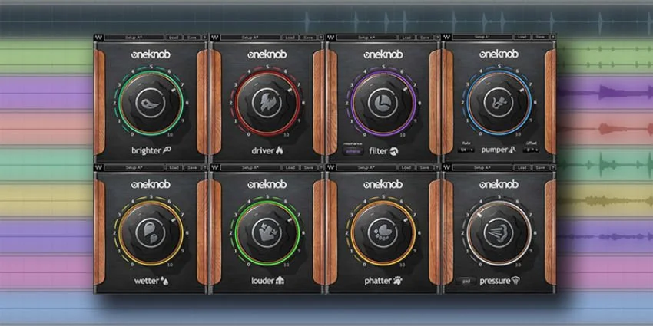This screenshot has width=653, height=326.
Task: Click Save on the phatter plugin
Action: (x=425, y=167)
